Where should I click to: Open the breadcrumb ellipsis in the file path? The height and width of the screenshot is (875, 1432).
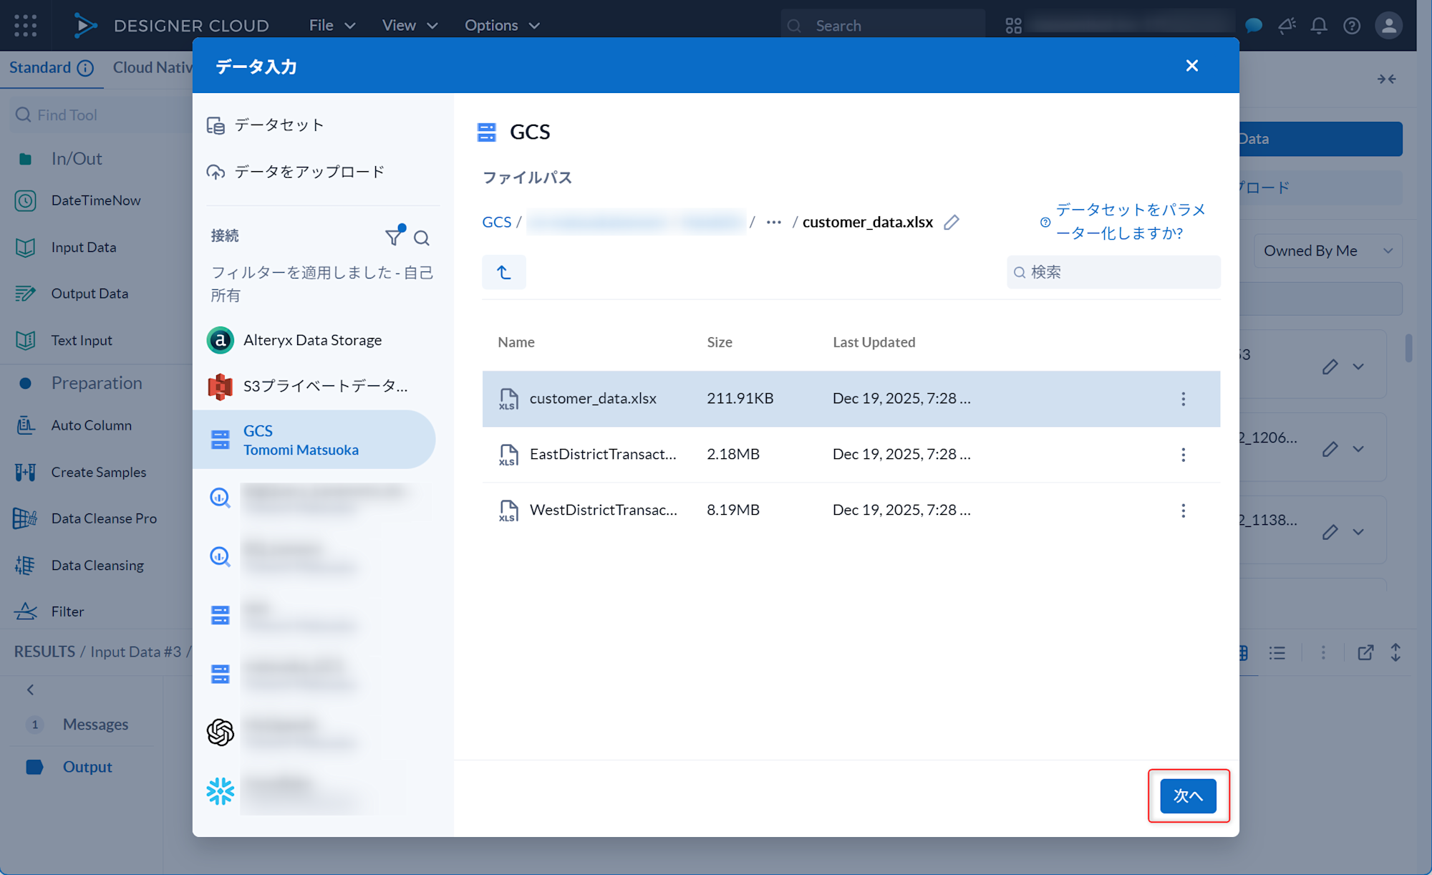[773, 222]
